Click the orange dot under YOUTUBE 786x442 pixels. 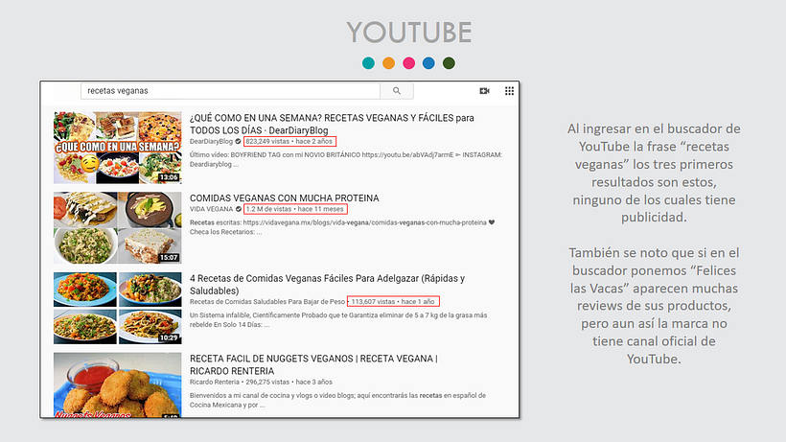(x=388, y=63)
